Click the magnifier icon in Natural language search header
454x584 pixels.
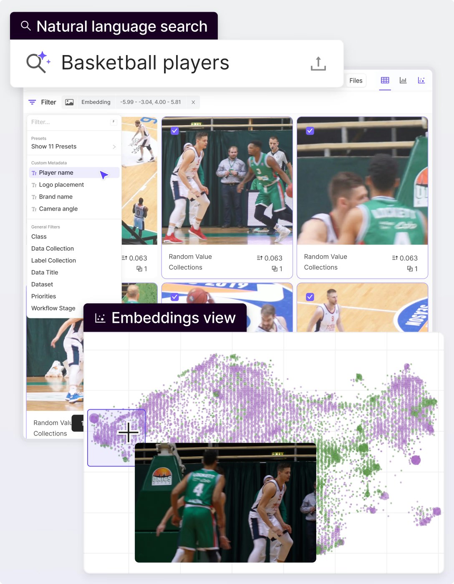click(26, 26)
